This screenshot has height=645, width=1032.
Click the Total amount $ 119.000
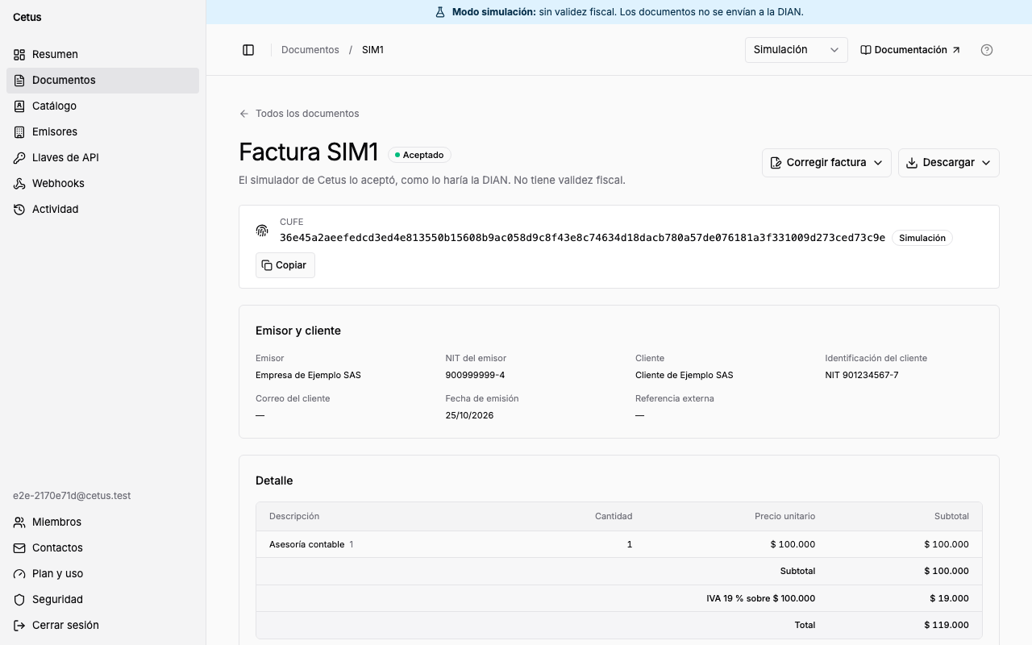947,625
